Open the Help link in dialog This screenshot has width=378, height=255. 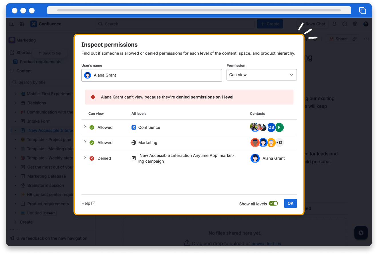(x=88, y=203)
